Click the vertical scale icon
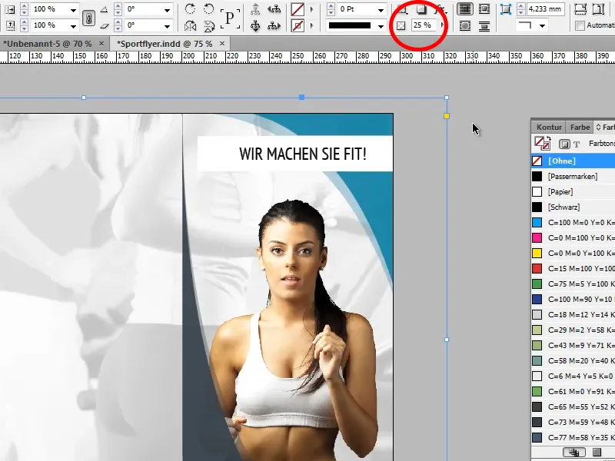 (x=10, y=26)
